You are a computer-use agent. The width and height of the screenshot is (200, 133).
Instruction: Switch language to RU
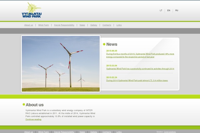177,10
